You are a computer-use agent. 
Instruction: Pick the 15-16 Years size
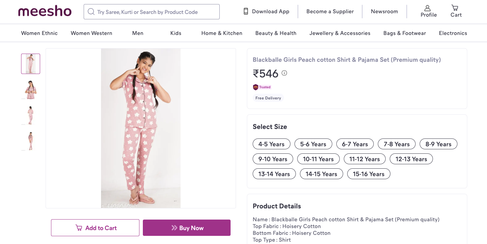coord(369,174)
